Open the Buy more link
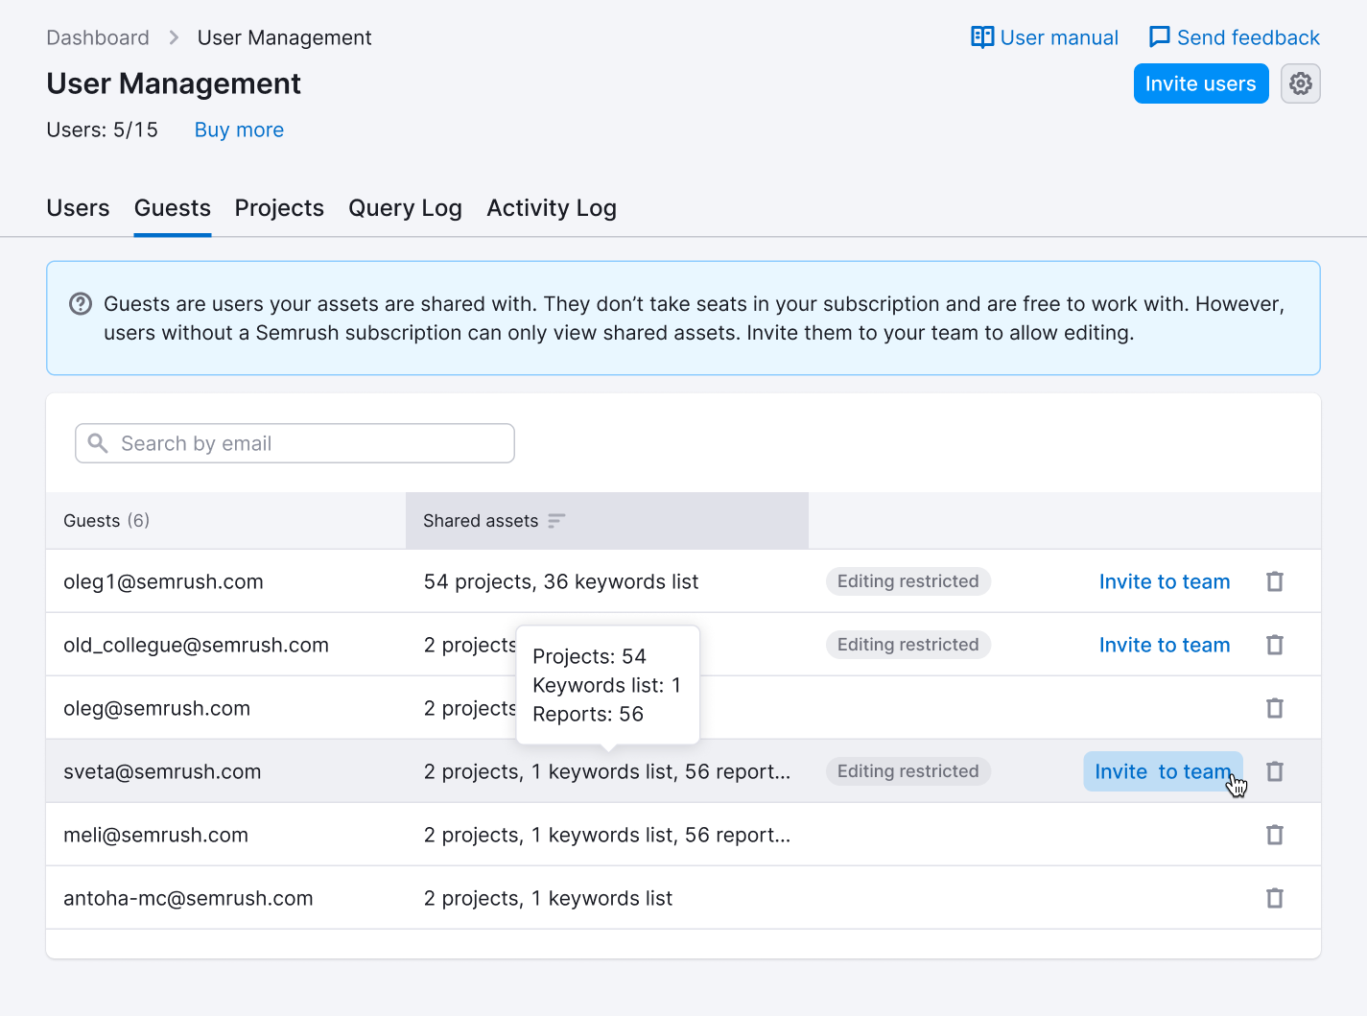1367x1016 pixels. click(x=239, y=130)
